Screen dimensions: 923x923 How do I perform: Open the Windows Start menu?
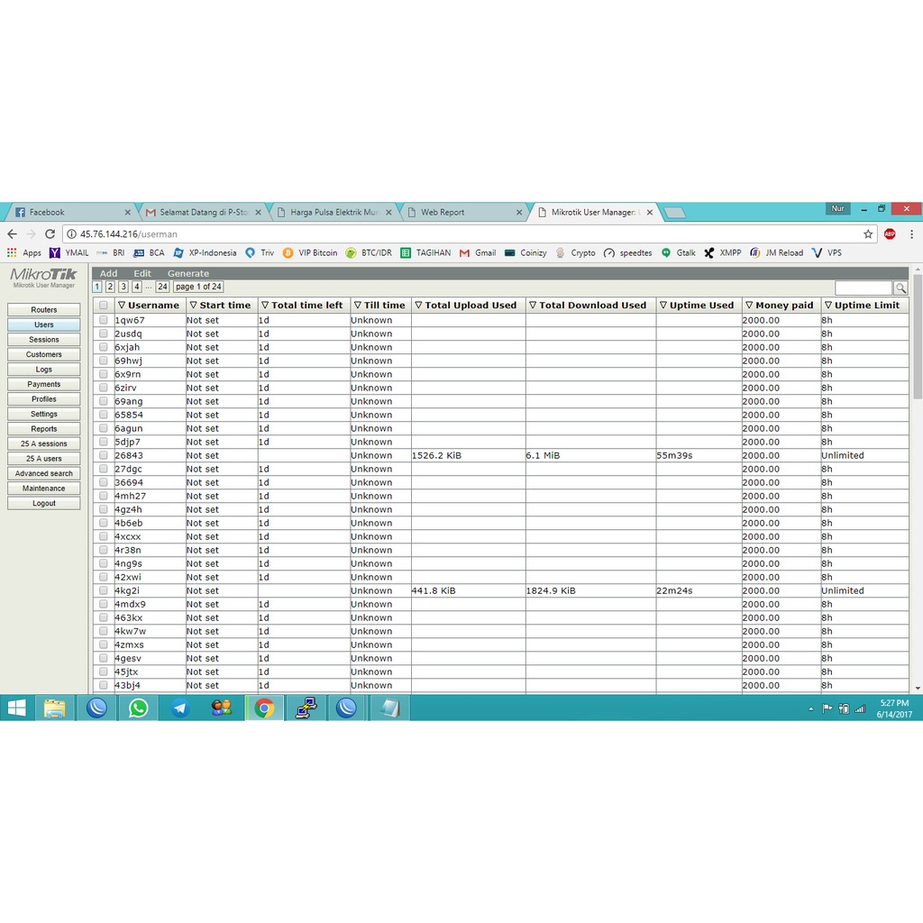pos(16,708)
